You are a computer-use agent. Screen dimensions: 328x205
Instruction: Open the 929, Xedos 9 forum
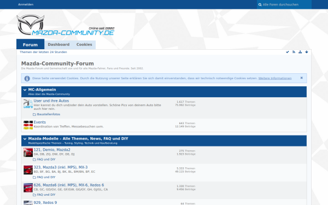pyautogui.click(x=45, y=202)
